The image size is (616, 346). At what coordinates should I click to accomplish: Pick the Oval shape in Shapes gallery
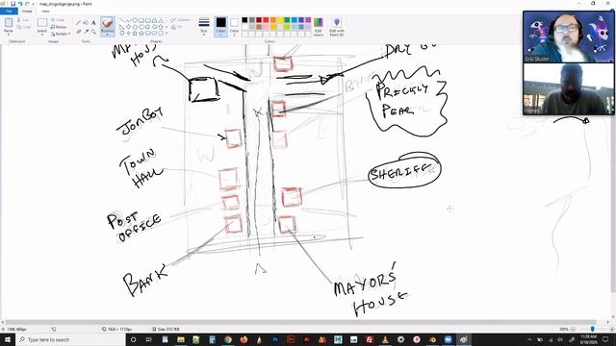135,20
